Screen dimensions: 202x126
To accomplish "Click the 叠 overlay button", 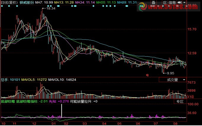I will 153,2.
